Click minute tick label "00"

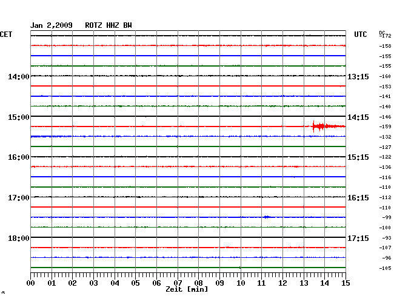(30, 283)
